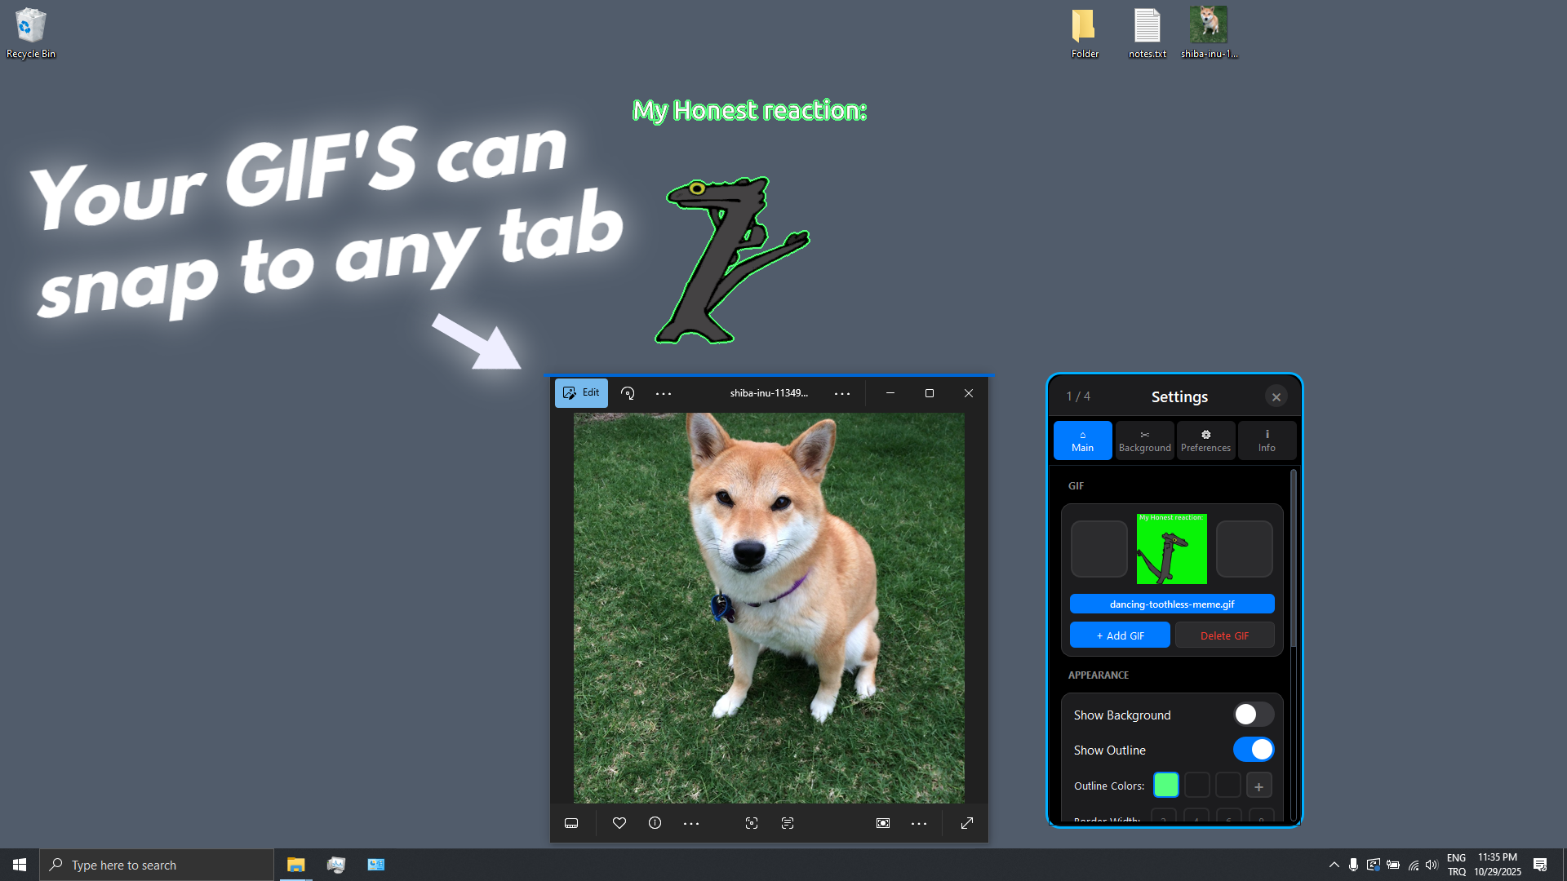The image size is (1567, 881).
Task: Open file info in the photo viewer
Action: pos(655,823)
